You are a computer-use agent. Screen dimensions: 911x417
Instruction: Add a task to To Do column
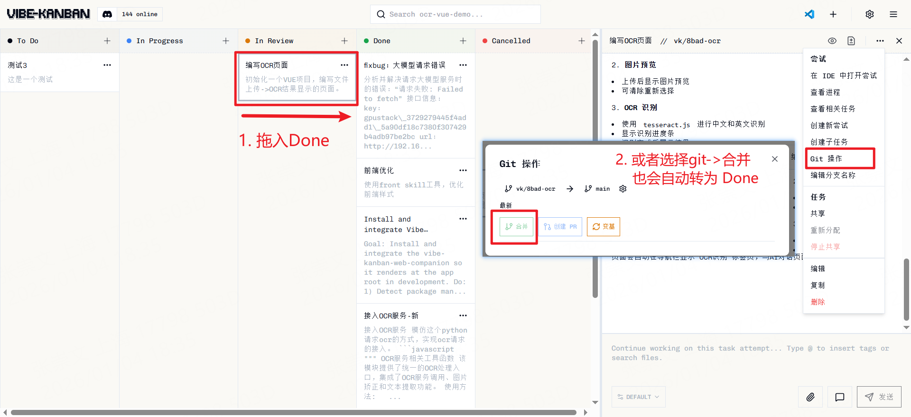tap(107, 41)
